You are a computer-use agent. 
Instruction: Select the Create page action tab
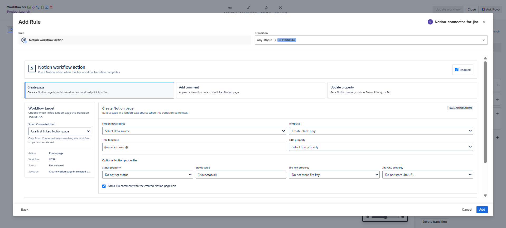click(99, 90)
